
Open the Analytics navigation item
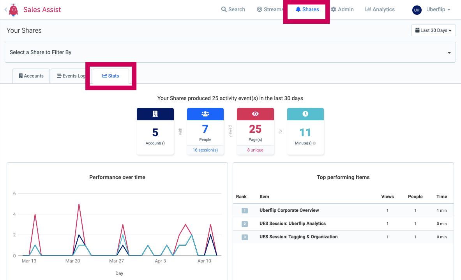[x=380, y=9]
